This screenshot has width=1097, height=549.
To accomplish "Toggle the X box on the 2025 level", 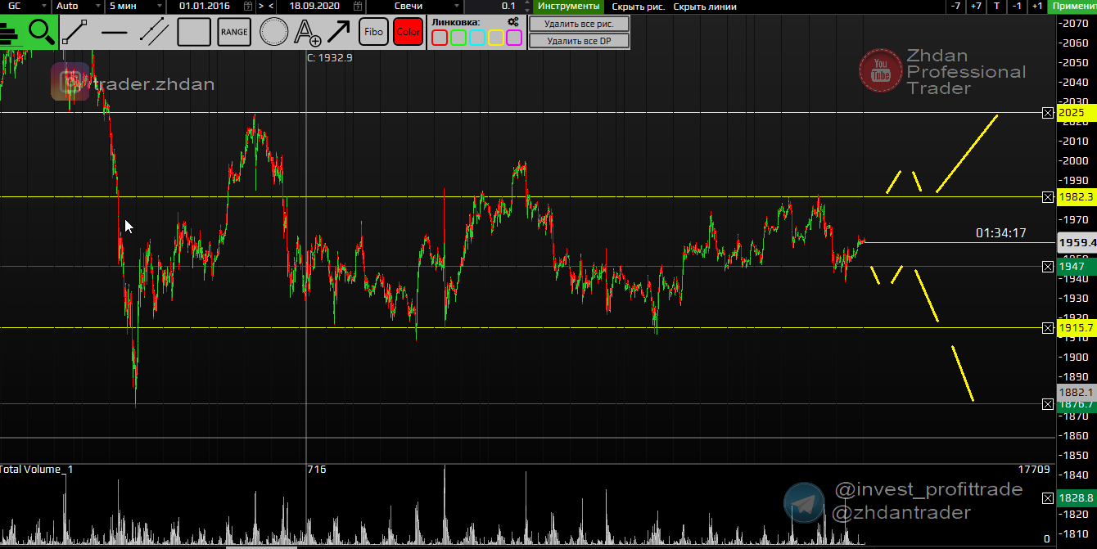I will click(x=1048, y=112).
